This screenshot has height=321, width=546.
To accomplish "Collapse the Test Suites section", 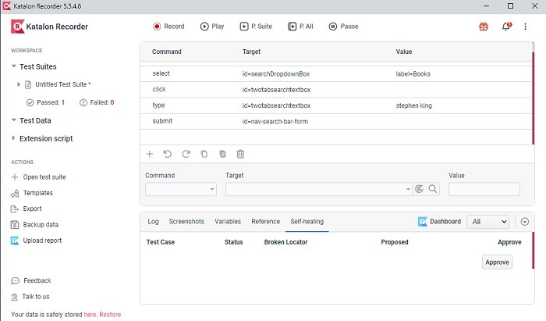I will click(13, 66).
